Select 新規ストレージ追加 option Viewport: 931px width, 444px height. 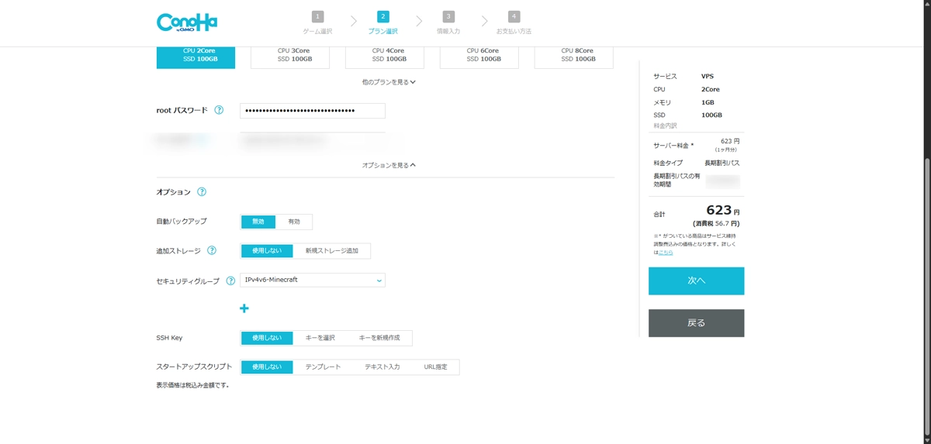pyautogui.click(x=331, y=251)
